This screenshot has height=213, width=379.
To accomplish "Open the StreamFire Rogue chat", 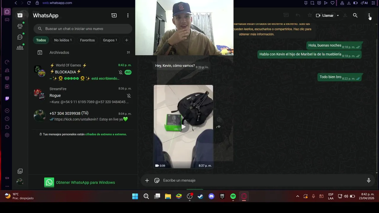I will [x=83, y=95].
